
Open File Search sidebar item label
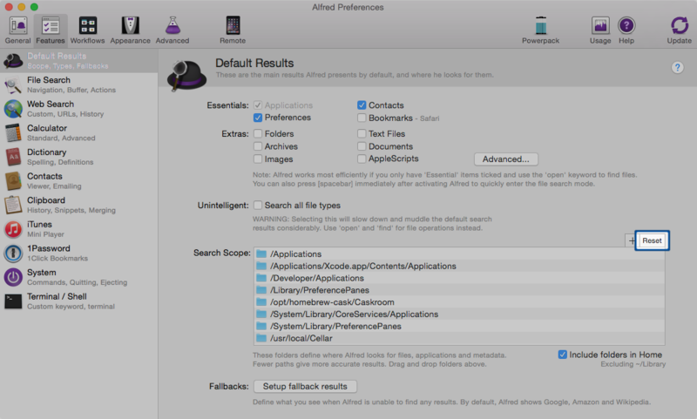[49, 80]
